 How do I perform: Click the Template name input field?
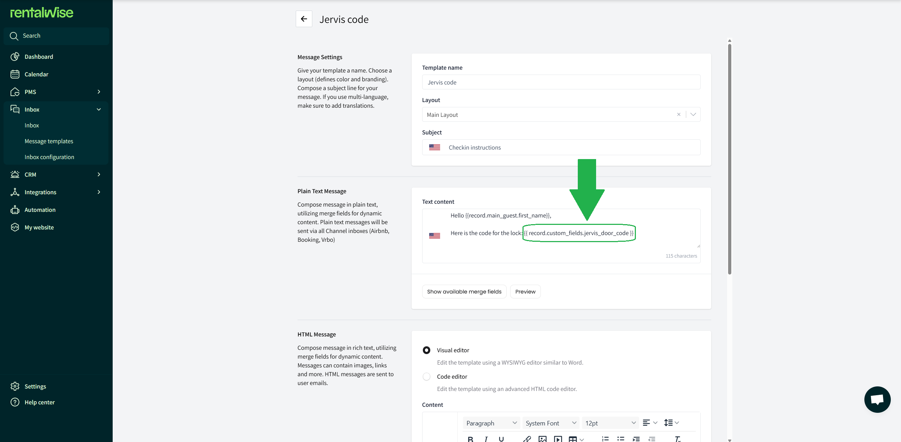[x=561, y=82]
